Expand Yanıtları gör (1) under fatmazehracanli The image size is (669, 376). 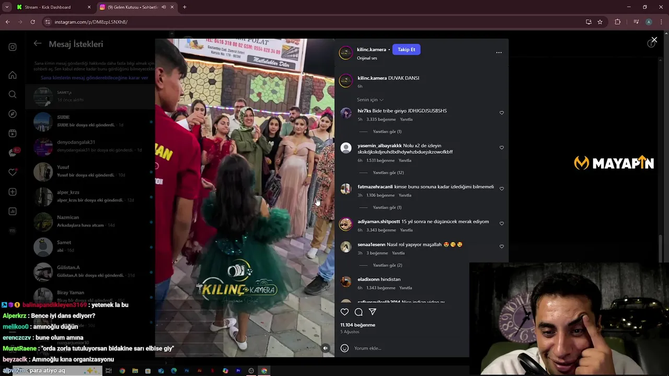(x=387, y=208)
